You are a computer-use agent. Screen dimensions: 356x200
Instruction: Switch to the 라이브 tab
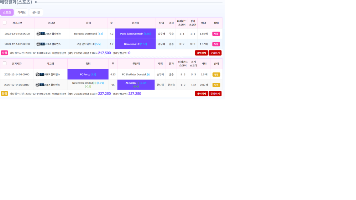(x=21, y=12)
